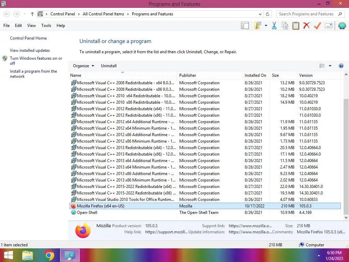Viewport: 349px width, 262px height.
Task: Click the Back navigation arrow
Action: point(7,14)
